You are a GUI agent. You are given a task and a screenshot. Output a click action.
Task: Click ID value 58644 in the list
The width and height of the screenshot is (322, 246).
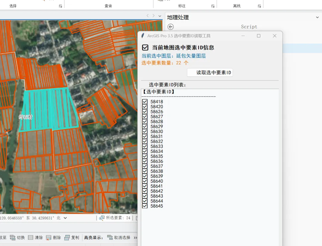coord(157,201)
